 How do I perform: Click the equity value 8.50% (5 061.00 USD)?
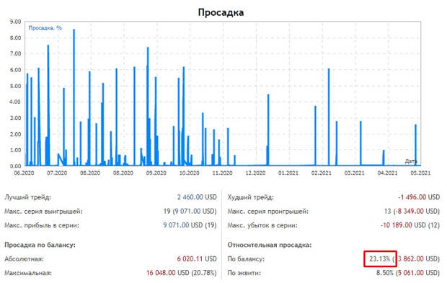click(x=408, y=273)
